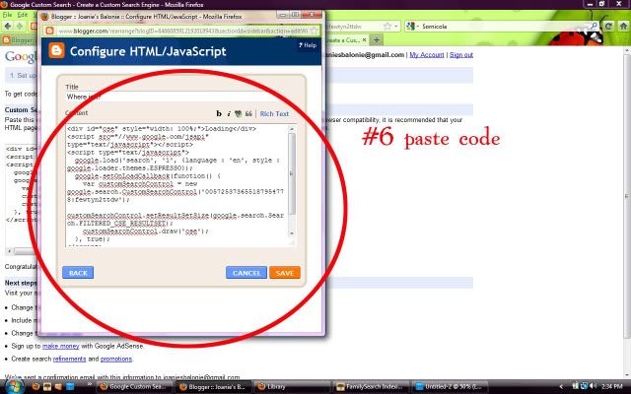This screenshot has width=631, height=394.
Task: Click the Home icon in Firefox
Action: click(x=623, y=27)
